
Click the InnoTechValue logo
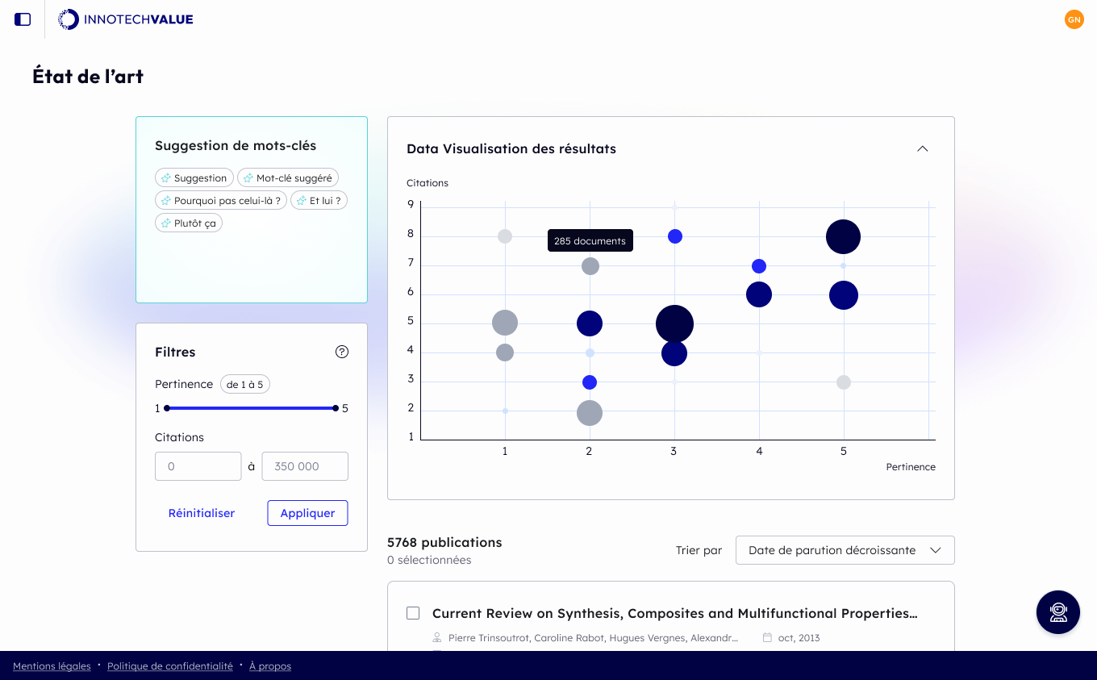coord(125,19)
